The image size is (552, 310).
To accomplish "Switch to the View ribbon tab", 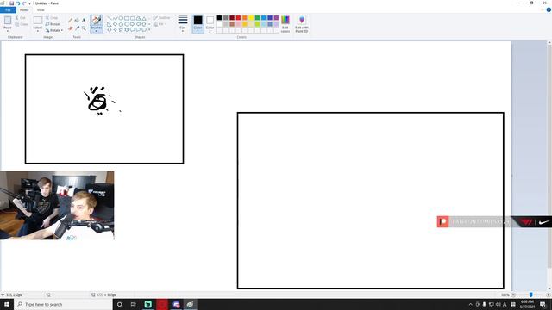I will (x=41, y=9).
